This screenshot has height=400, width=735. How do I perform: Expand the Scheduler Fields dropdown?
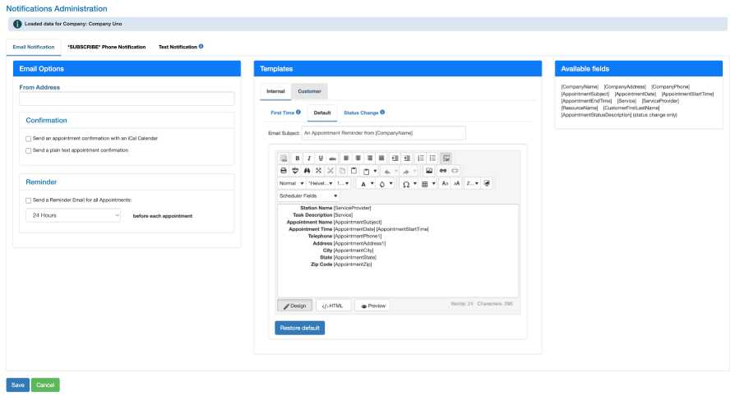308,196
